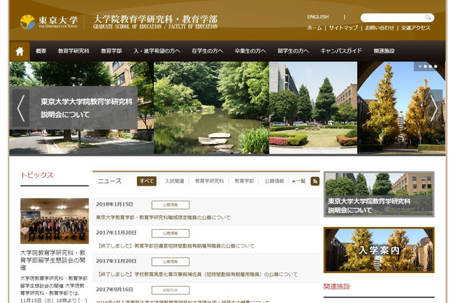The image size is (456, 303).
Task: Select fourth slideshow indicator dot
Action: coord(435,66)
